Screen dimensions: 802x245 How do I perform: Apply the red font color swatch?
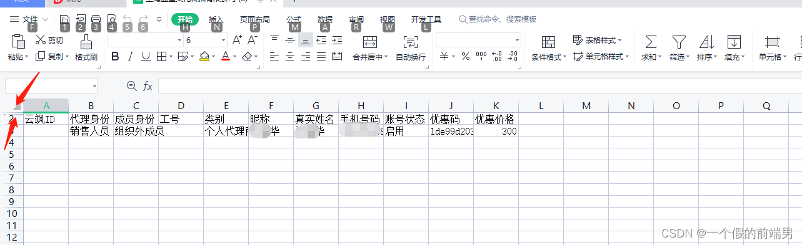coord(226,57)
